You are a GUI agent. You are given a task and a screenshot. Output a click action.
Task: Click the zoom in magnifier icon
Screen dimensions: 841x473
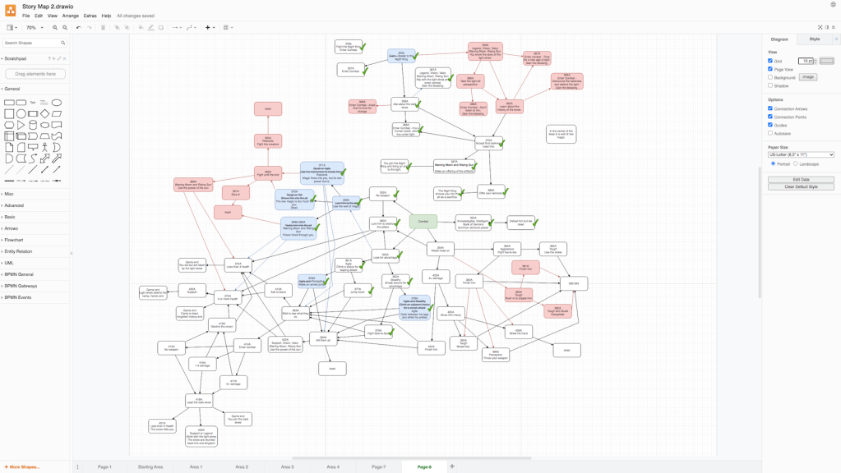(55, 27)
